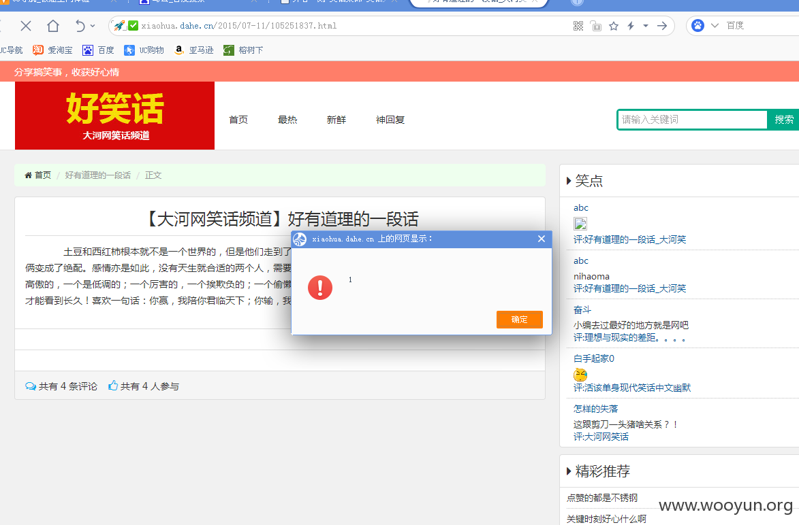This screenshot has width=799, height=525.
Task: Close the alert dialog with X
Action: tap(541, 239)
